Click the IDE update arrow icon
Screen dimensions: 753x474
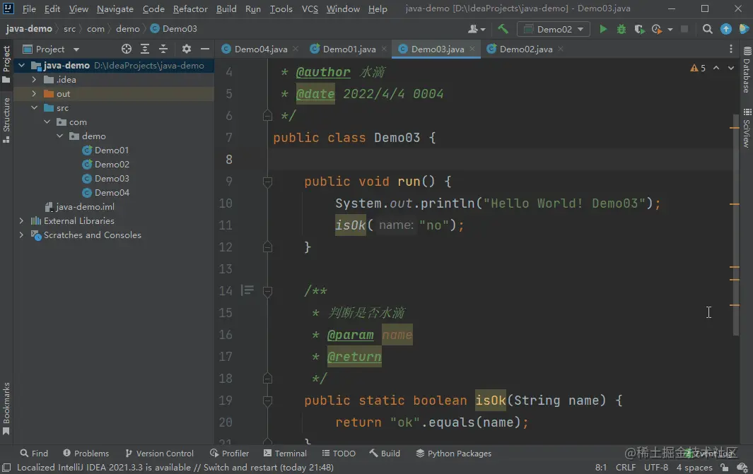(726, 29)
